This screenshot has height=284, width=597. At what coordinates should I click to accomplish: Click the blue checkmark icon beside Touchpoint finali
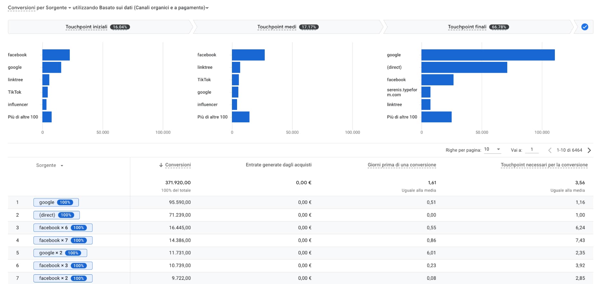point(584,27)
